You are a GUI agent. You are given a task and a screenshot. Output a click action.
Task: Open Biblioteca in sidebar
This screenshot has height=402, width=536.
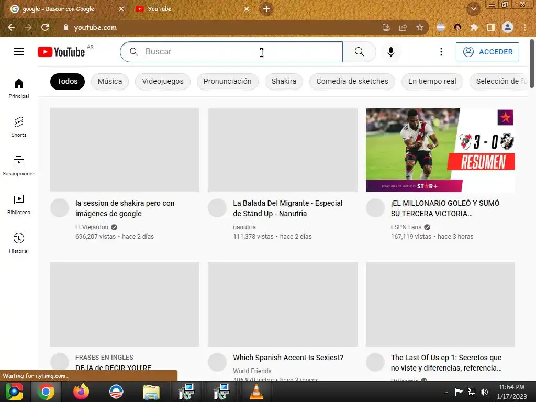point(19,204)
